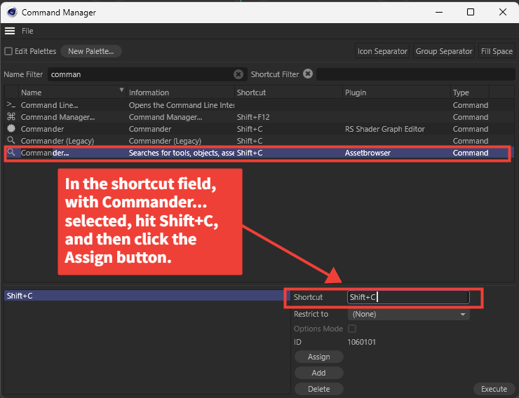
Task: Select the Commander (Legacy) row name
Action: pos(58,141)
